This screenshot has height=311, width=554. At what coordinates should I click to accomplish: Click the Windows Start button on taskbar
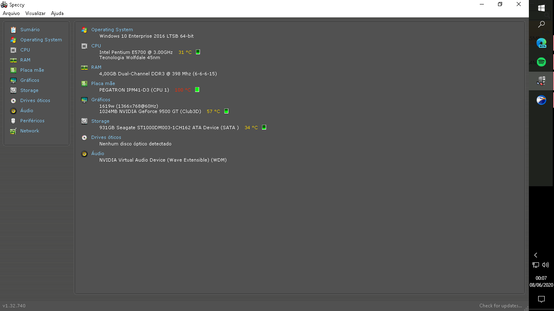[x=541, y=8]
